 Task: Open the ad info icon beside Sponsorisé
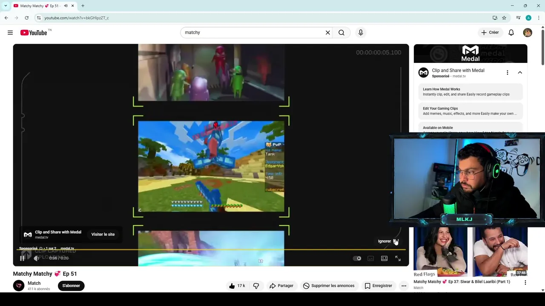point(41,249)
